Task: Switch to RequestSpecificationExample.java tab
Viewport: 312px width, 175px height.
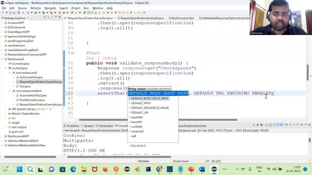Action: point(142,18)
